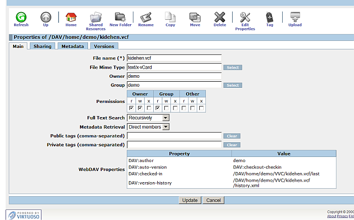Open the Home folder icon

[71, 18]
